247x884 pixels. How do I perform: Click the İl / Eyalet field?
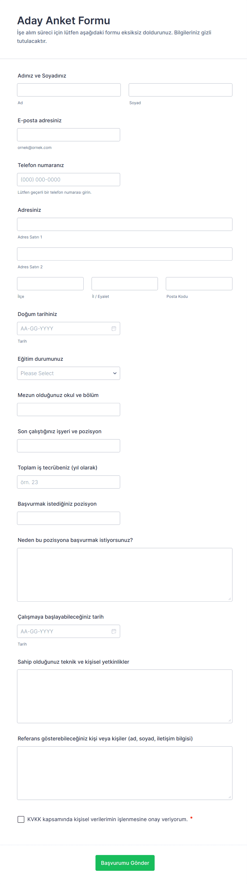tap(125, 283)
